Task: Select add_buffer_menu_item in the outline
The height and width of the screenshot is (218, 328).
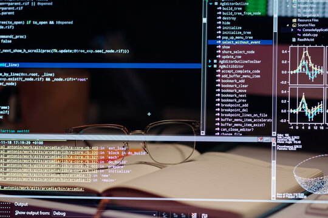Action: pos(241,76)
